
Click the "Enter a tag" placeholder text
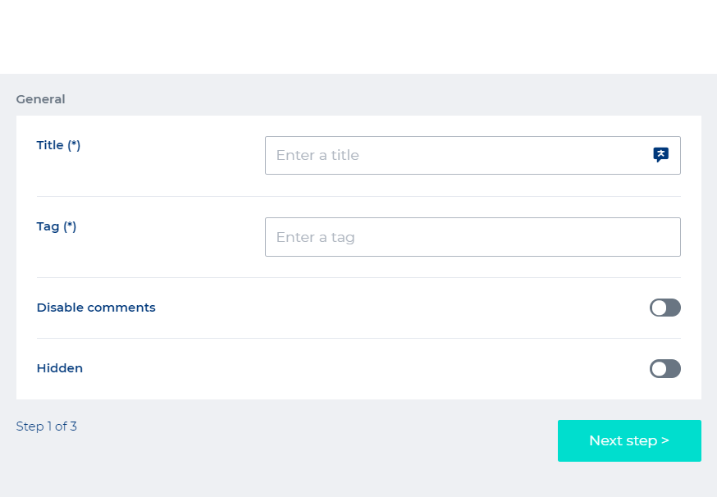(x=315, y=237)
